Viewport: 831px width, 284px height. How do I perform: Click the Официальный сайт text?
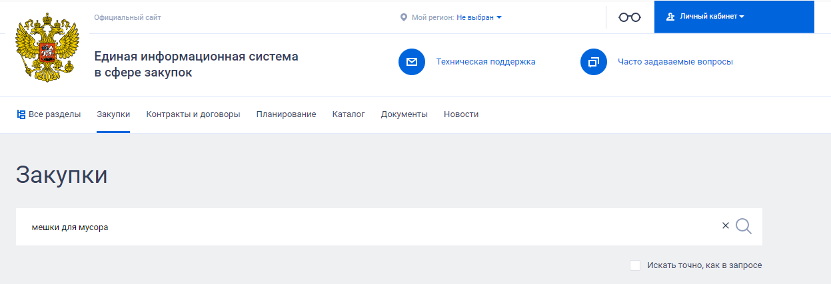128,17
